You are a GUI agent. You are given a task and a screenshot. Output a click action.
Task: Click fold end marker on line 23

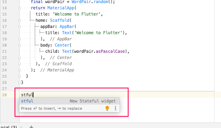pyautogui.click(x=19, y=64)
